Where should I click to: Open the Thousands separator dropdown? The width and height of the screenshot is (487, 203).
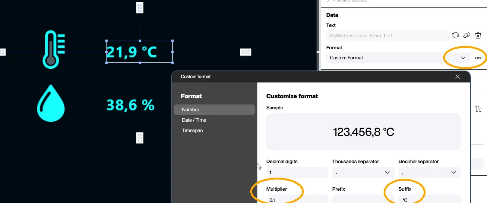[363, 172]
